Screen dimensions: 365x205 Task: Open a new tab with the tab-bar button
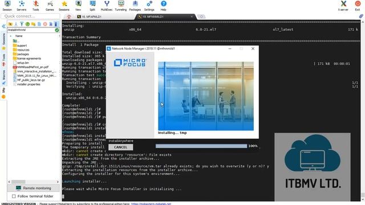tap(201, 17)
